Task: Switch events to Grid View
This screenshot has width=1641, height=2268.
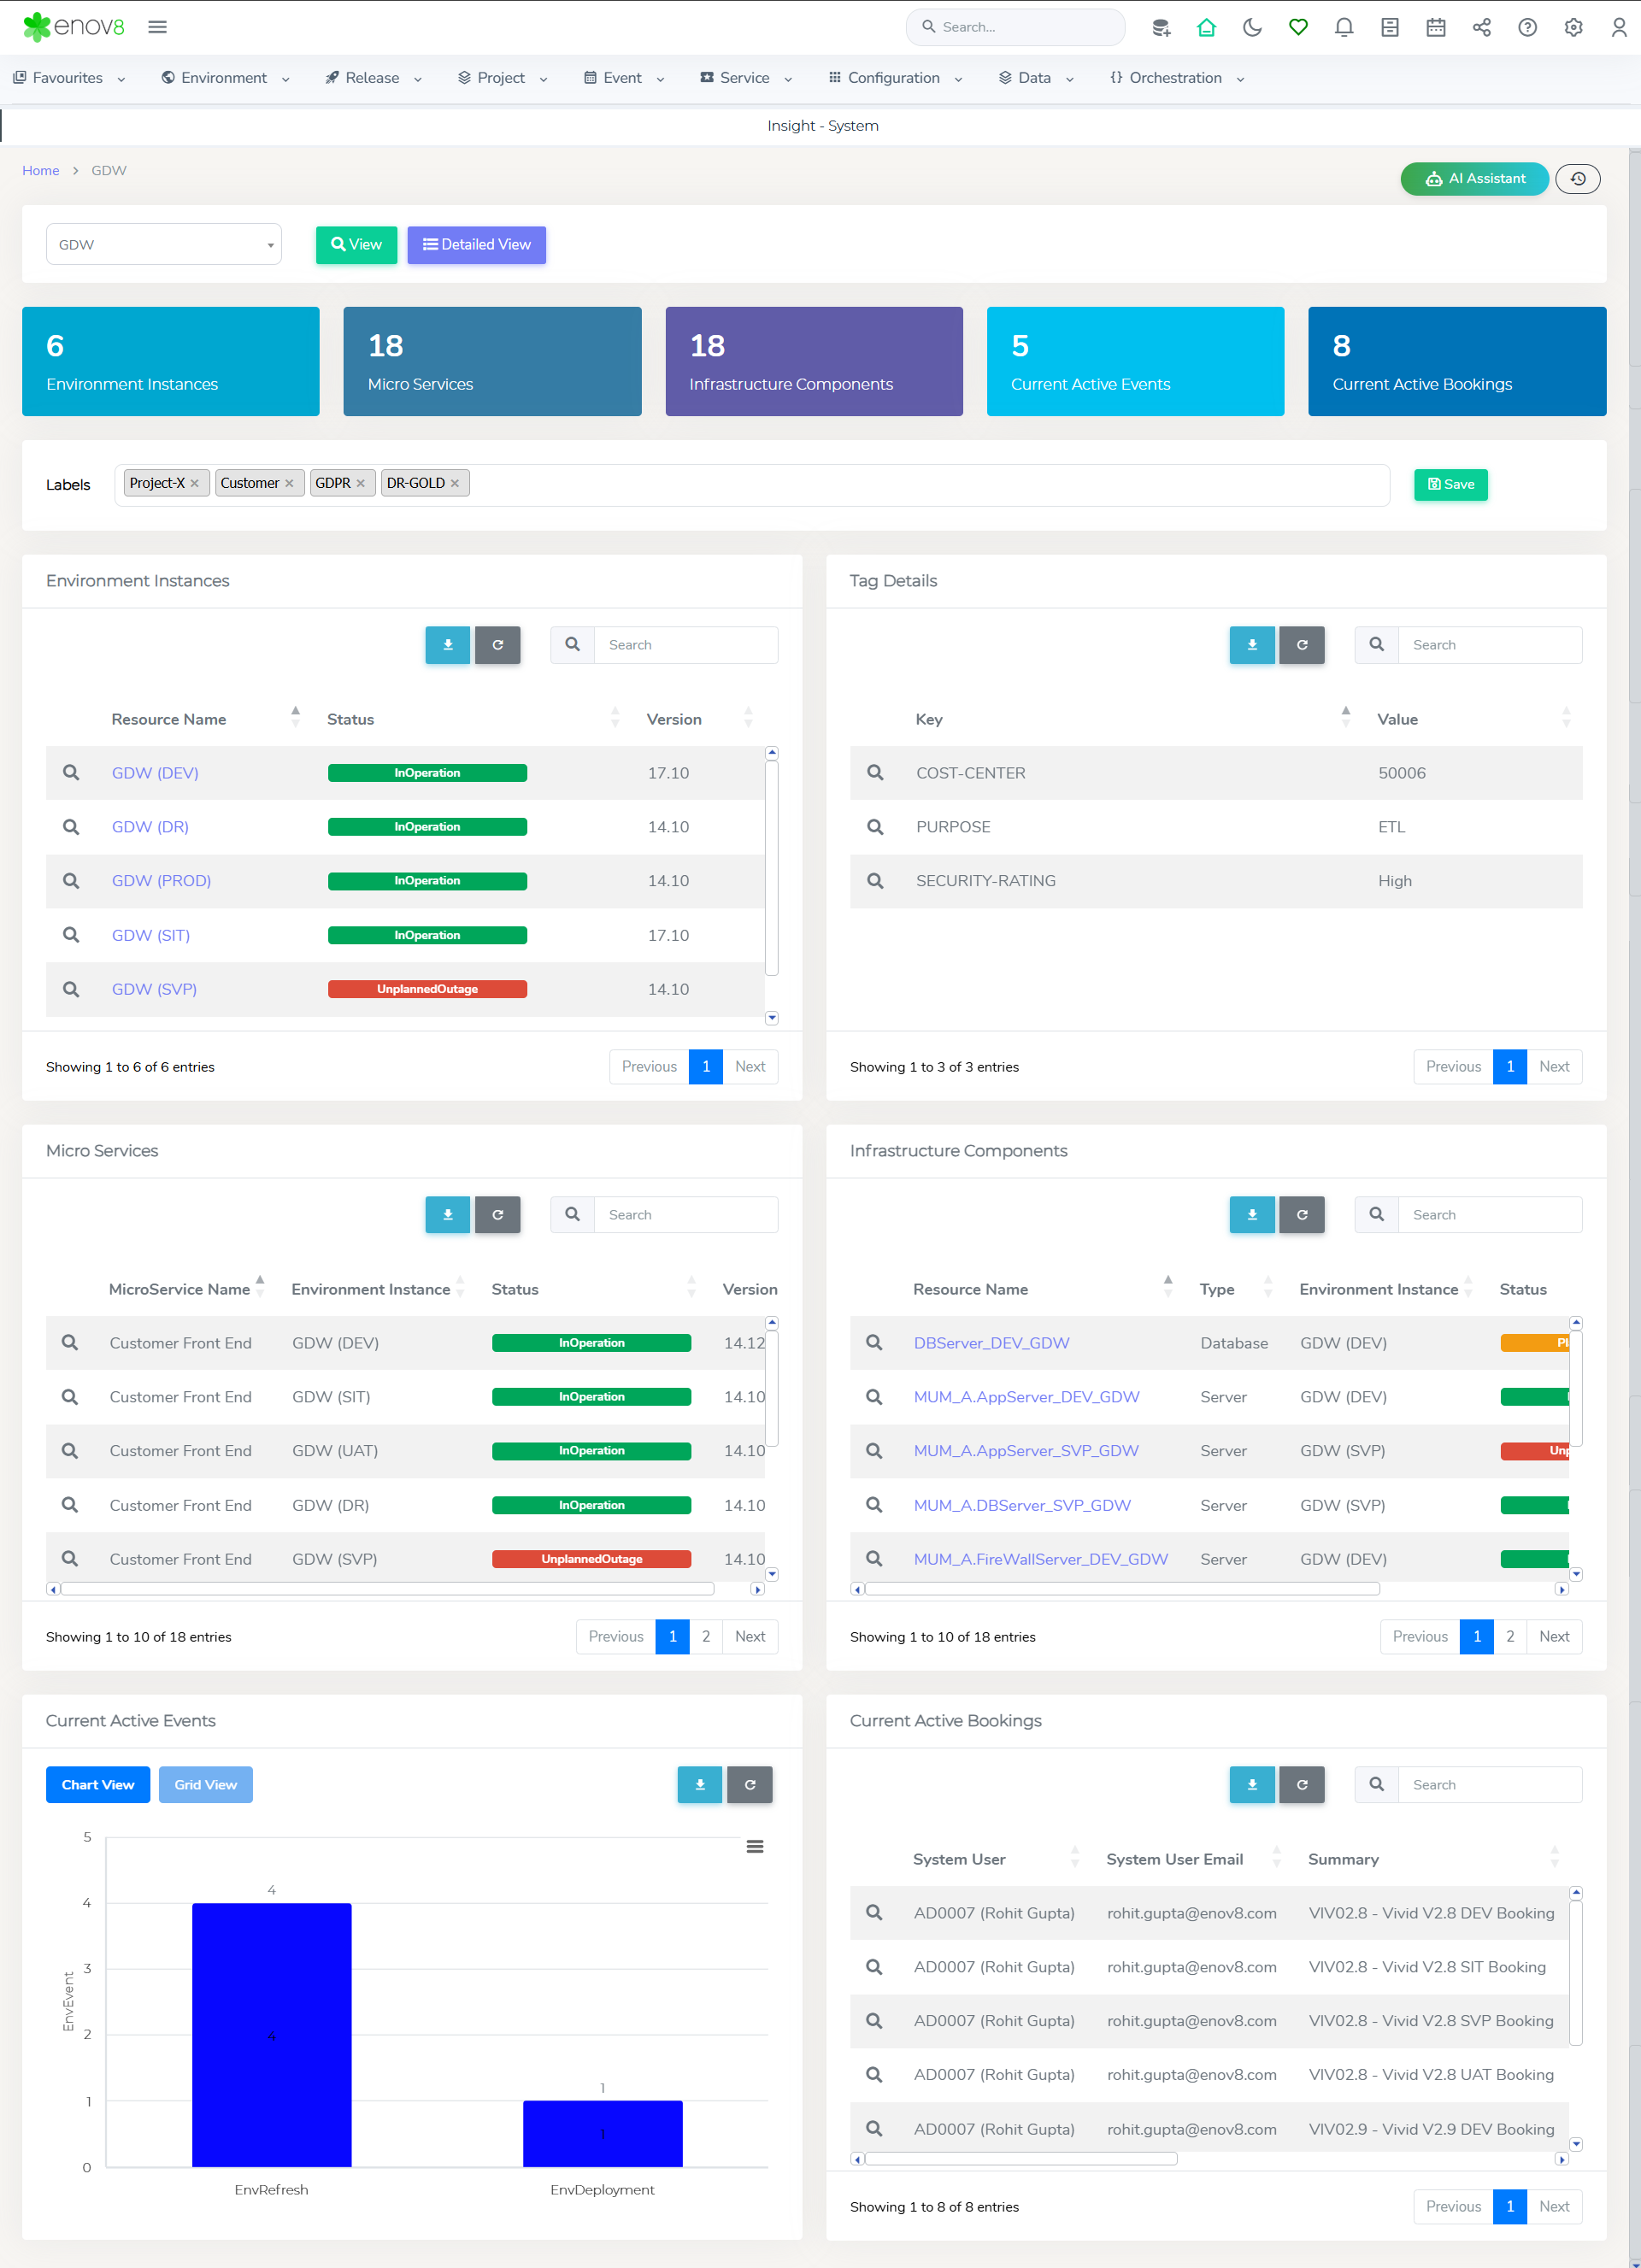Action: 205,1784
